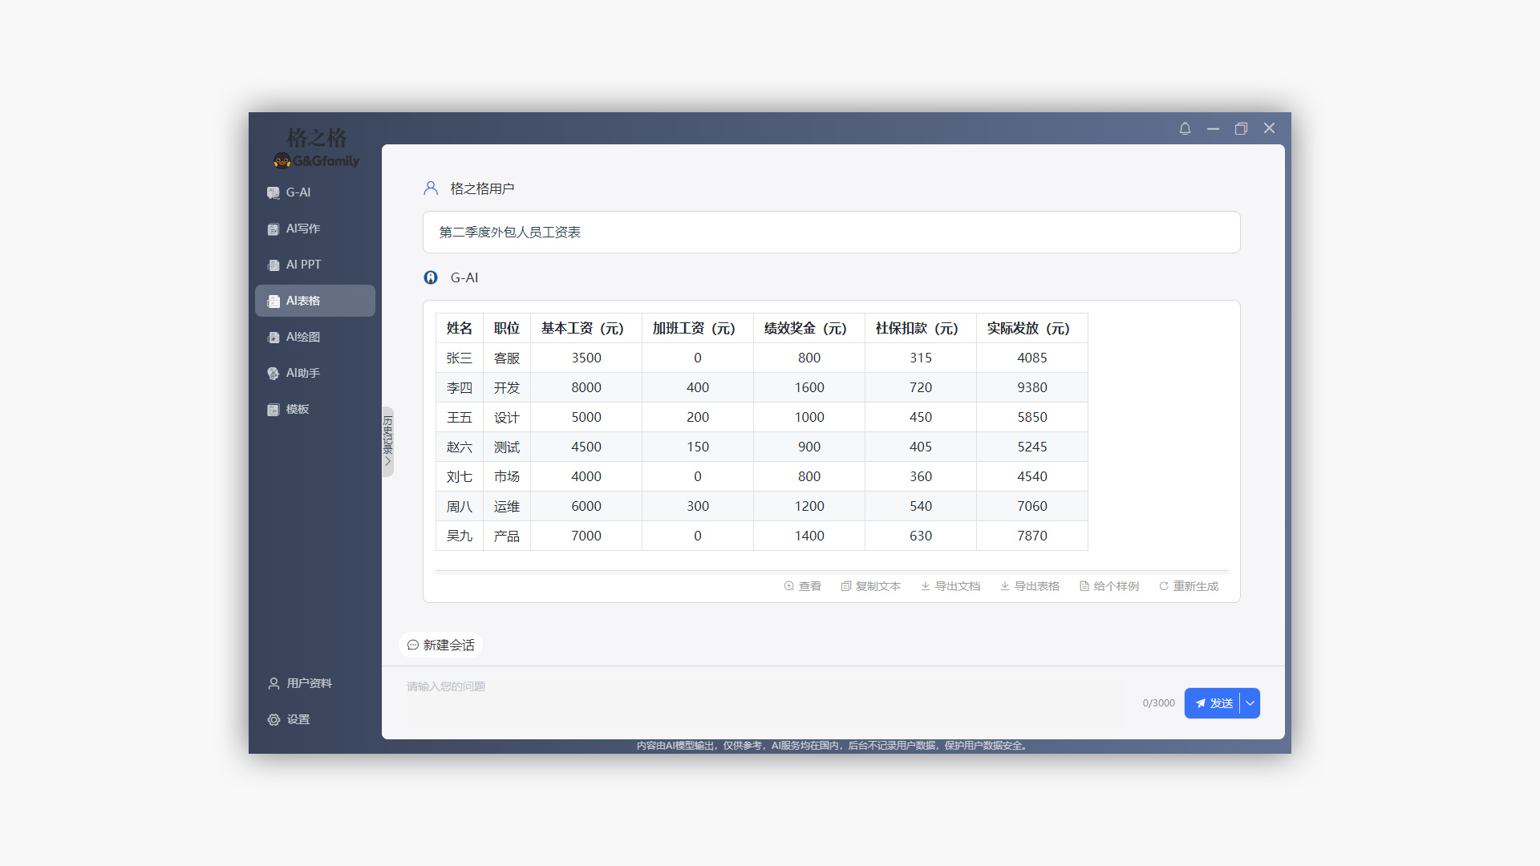The height and width of the screenshot is (866, 1540).
Task: Click 给个样例 for an example
Action: click(x=1108, y=586)
